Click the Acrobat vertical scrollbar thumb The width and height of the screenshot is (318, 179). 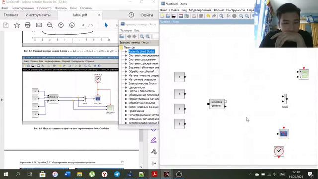[141, 136]
